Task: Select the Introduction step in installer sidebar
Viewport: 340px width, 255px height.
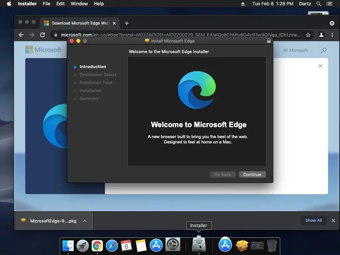Action: (x=93, y=66)
